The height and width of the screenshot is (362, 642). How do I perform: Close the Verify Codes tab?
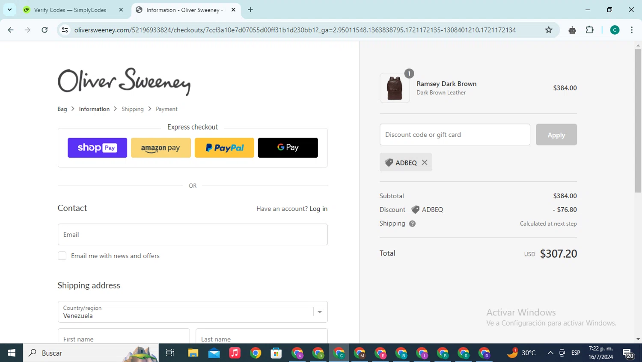click(x=121, y=10)
